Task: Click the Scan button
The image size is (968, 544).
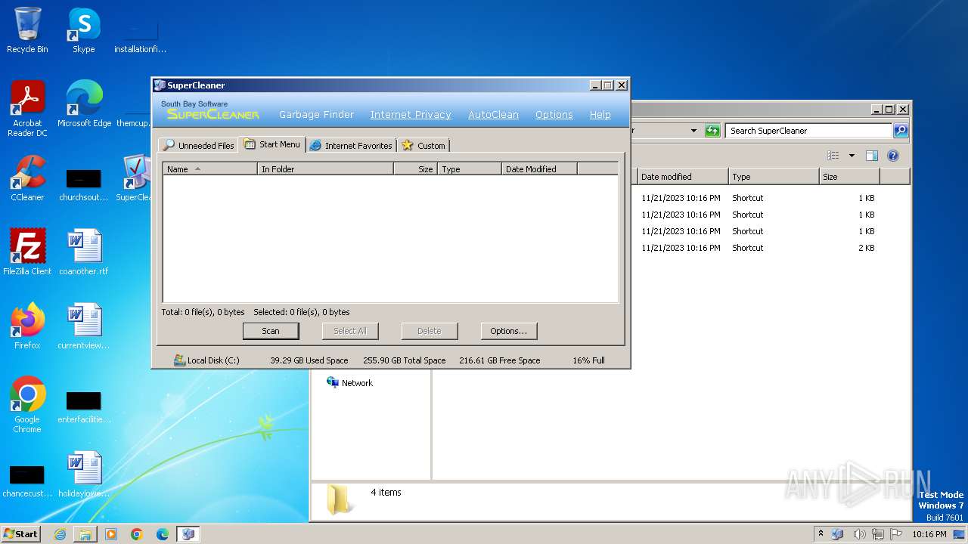Action: 271,331
